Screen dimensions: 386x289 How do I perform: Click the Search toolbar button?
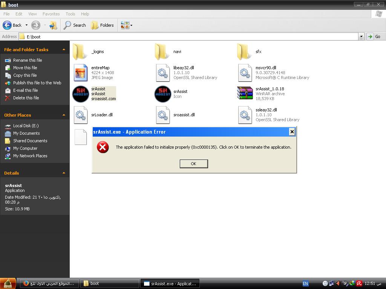[x=75, y=25]
